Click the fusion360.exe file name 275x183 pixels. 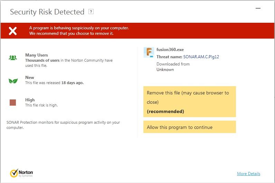(169, 50)
